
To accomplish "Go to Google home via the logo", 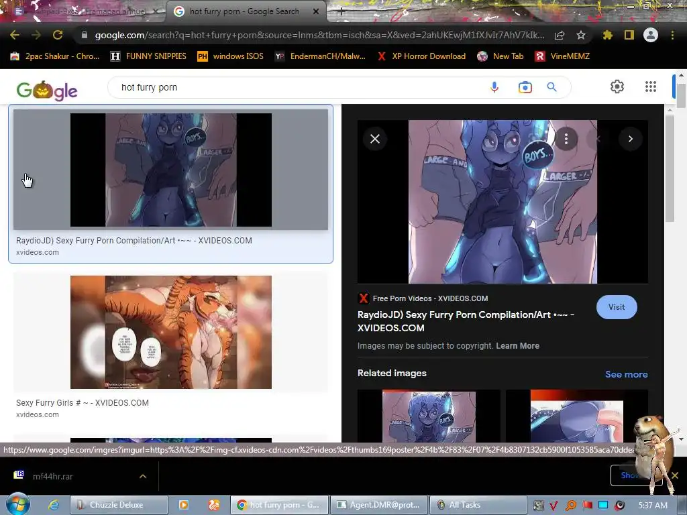I will (x=46, y=91).
